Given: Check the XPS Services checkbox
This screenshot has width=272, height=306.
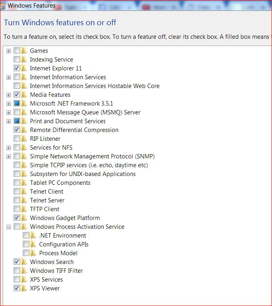Looking at the screenshot, I should 17,280.
